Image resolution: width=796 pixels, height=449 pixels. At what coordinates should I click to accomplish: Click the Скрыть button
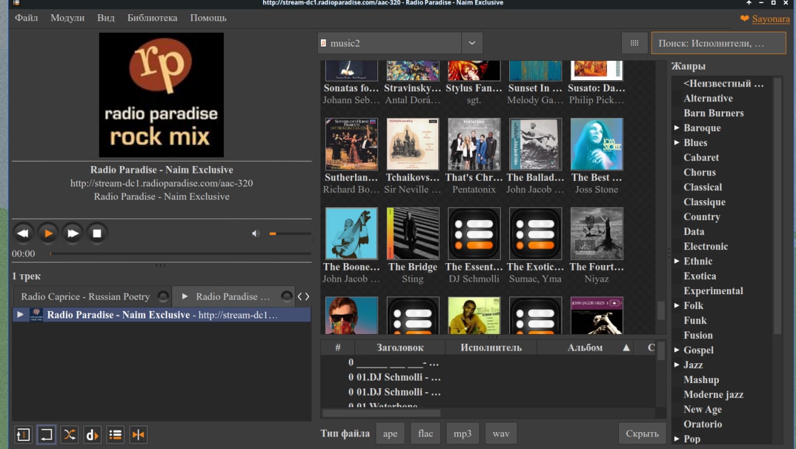click(642, 433)
